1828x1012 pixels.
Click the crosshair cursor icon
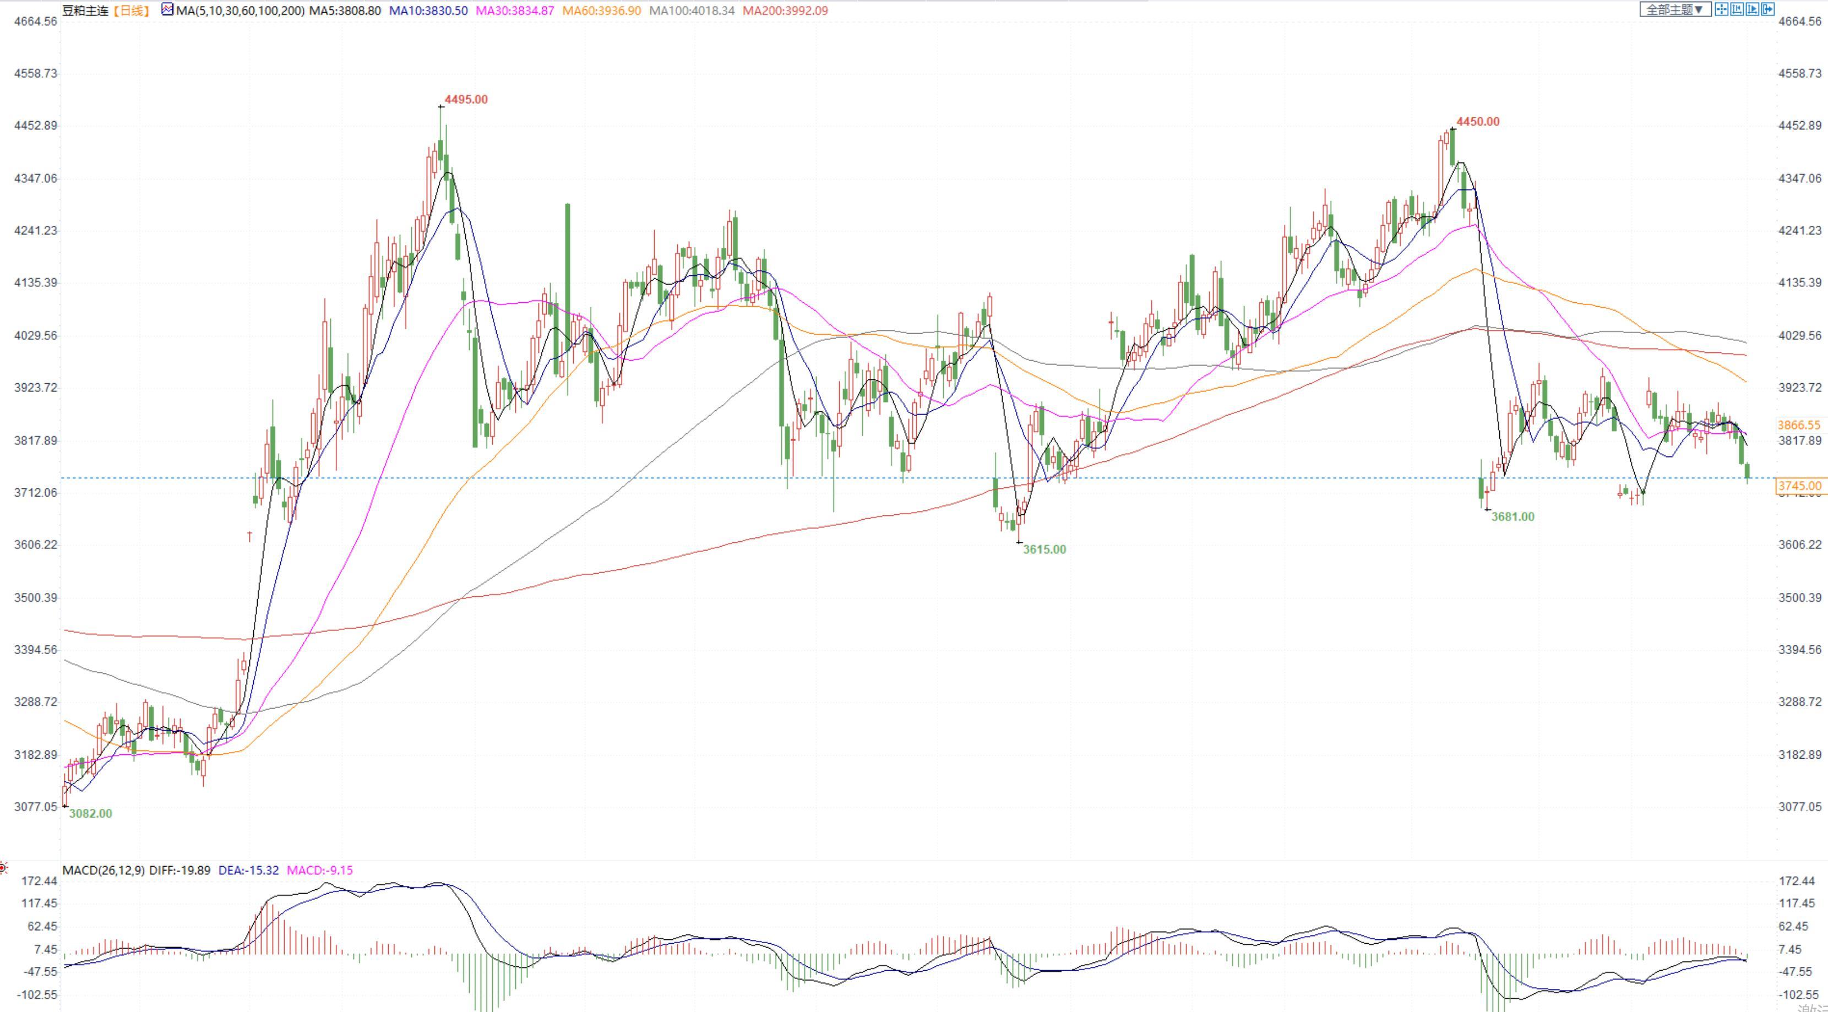1722,9
